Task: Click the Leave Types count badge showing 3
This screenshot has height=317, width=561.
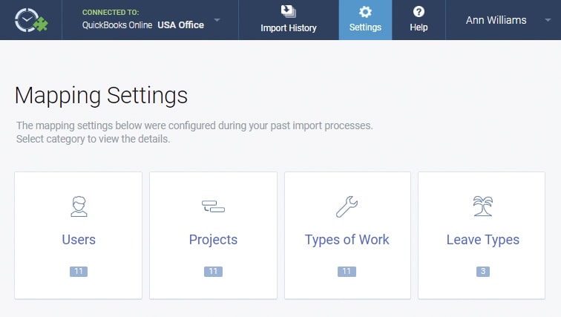Action: [483, 271]
